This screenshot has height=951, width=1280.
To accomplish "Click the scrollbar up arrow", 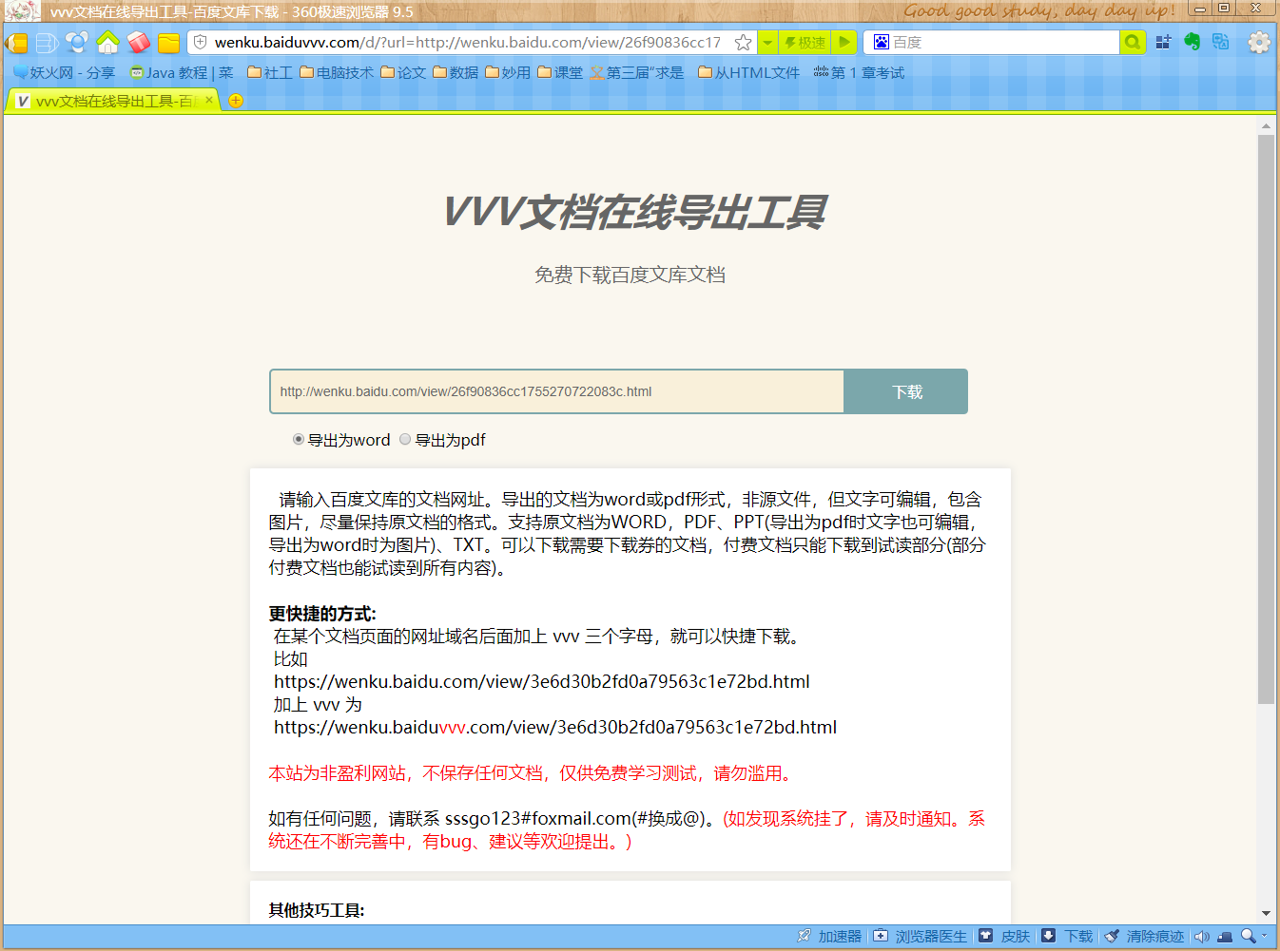I will 1266,125.
